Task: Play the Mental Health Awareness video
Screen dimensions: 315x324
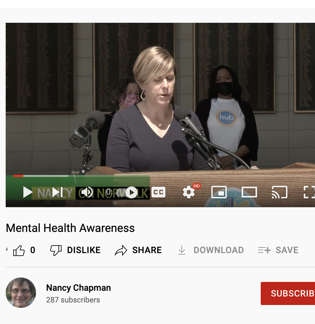Action: point(28,192)
